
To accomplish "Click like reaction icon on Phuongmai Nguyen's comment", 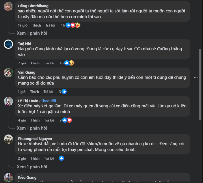I will click(x=61, y=158).
